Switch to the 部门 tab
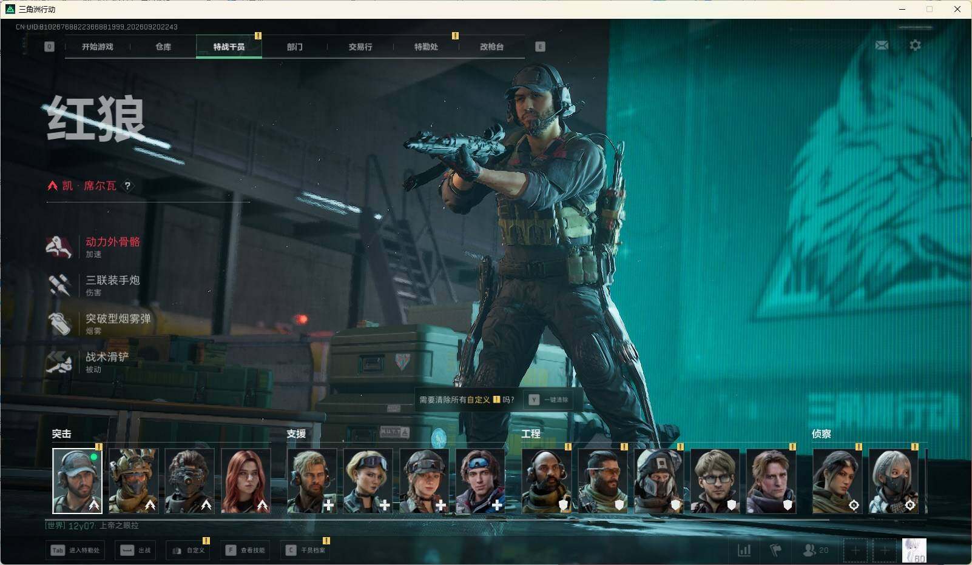This screenshot has width=972, height=565. [295, 47]
